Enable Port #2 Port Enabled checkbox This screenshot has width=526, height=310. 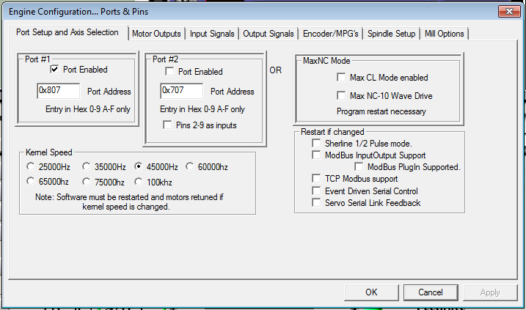[x=169, y=71]
